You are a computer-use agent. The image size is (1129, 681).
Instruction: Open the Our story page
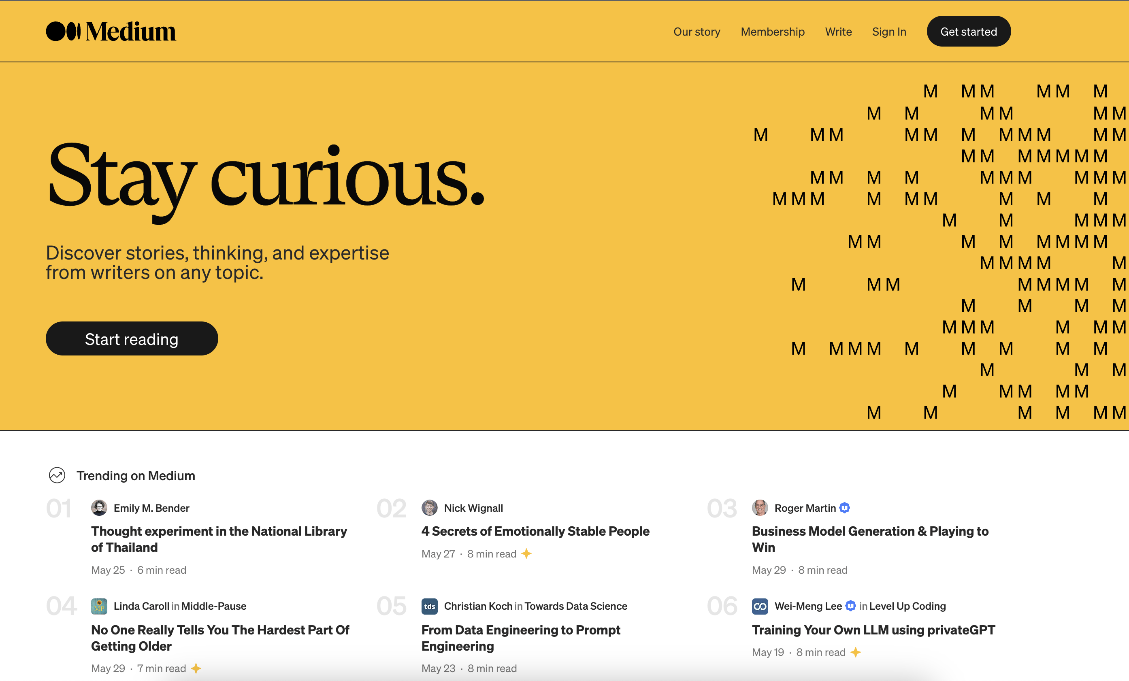coord(697,32)
